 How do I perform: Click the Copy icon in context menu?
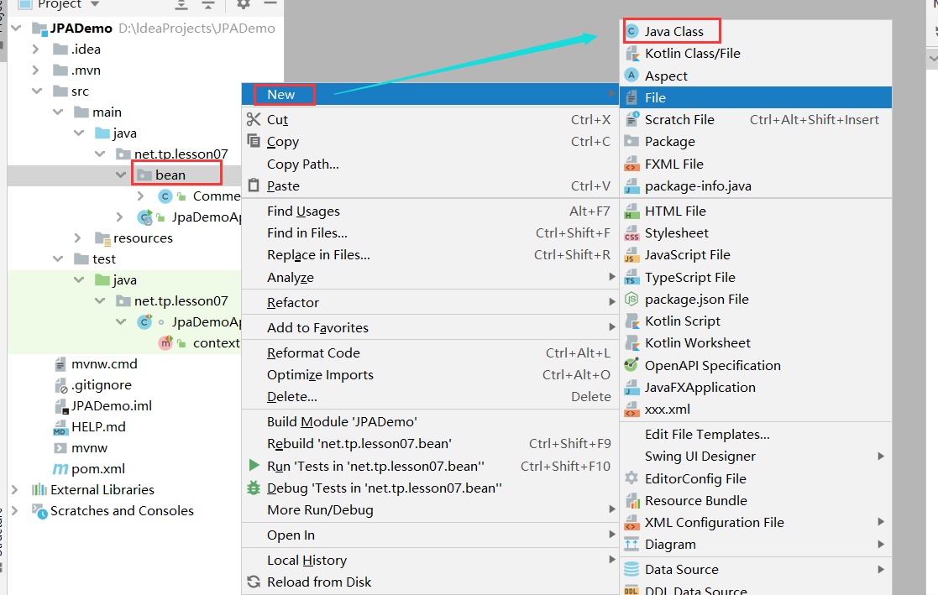click(x=254, y=141)
